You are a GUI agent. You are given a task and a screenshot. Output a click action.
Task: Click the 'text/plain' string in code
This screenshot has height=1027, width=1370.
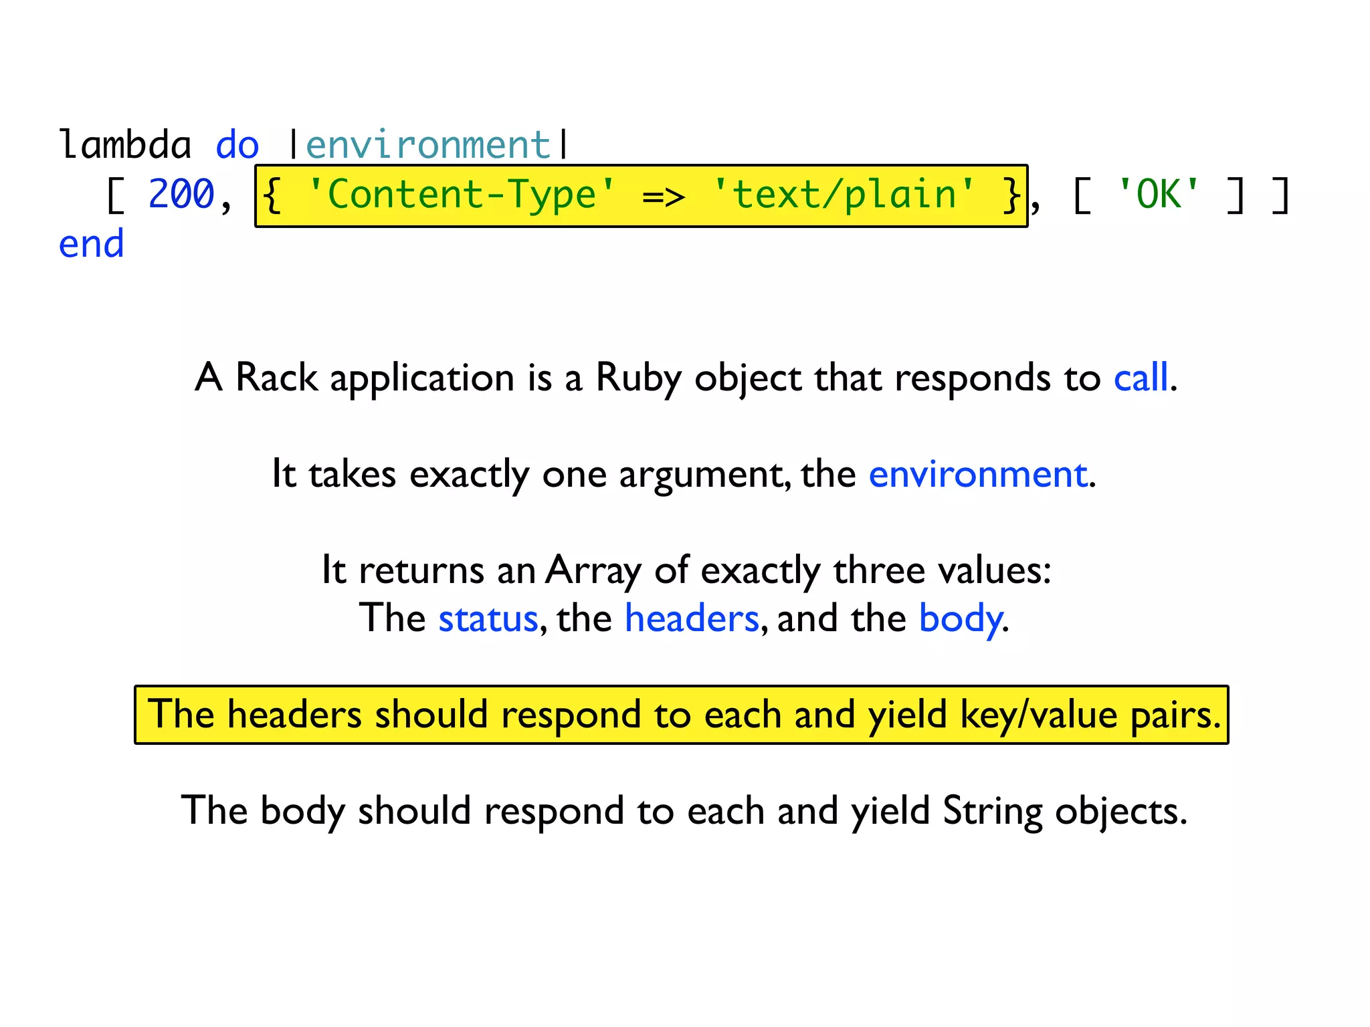click(844, 195)
